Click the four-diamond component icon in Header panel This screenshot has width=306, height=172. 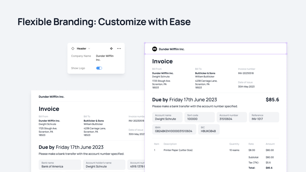(x=111, y=49)
